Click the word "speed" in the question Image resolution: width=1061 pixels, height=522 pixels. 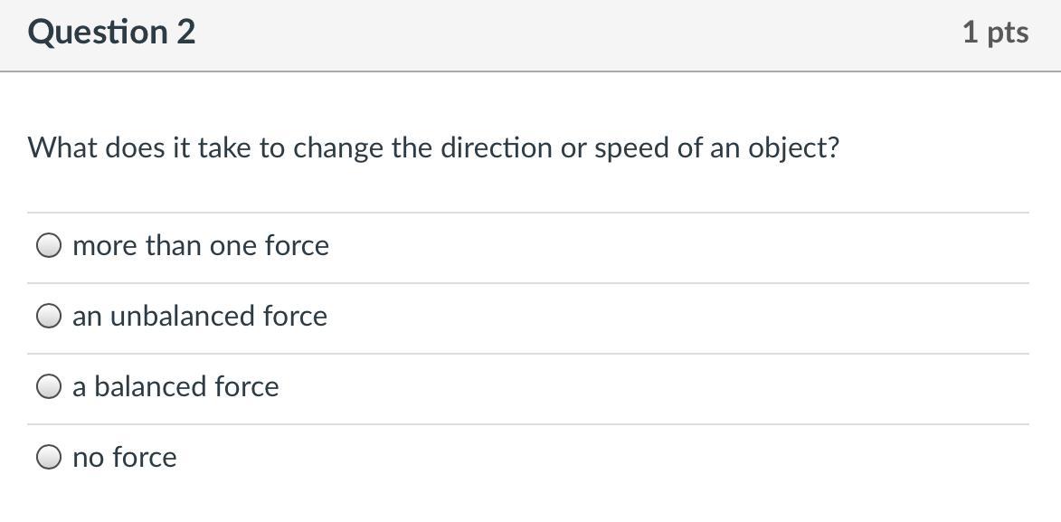(631, 149)
